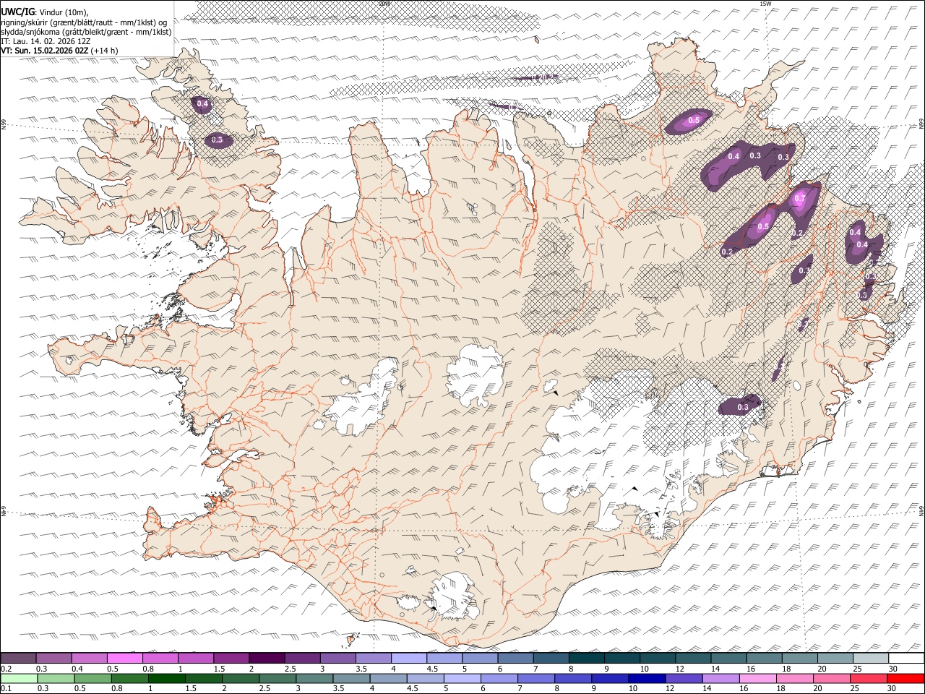This screenshot has height=694, width=925.
Task: Click the 'rigning/skúrir' legend description line
Action: tap(85, 22)
